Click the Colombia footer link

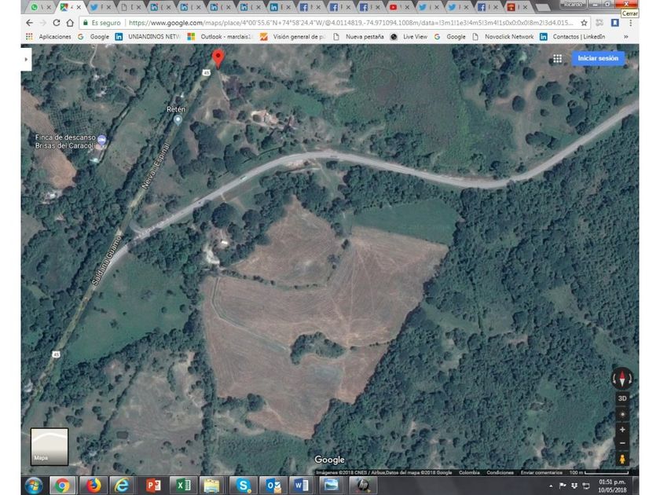coord(469,472)
